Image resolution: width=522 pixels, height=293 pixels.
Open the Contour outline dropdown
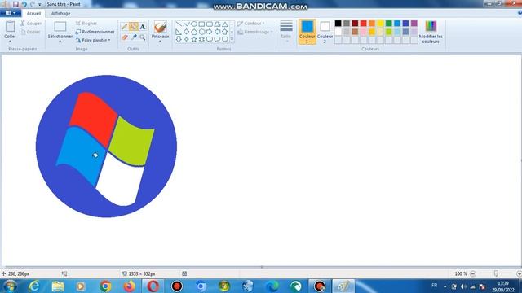pos(251,24)
